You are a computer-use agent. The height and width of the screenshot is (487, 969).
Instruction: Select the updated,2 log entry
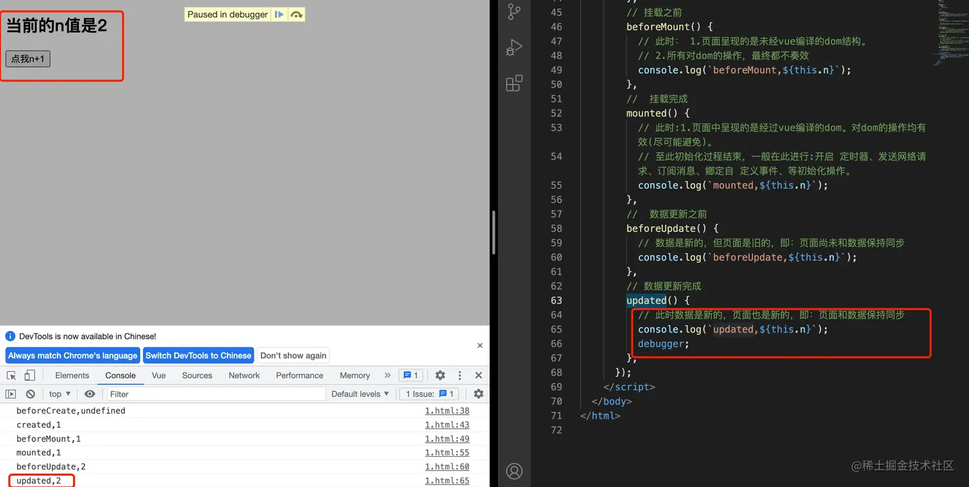click(x=39, y=481)
